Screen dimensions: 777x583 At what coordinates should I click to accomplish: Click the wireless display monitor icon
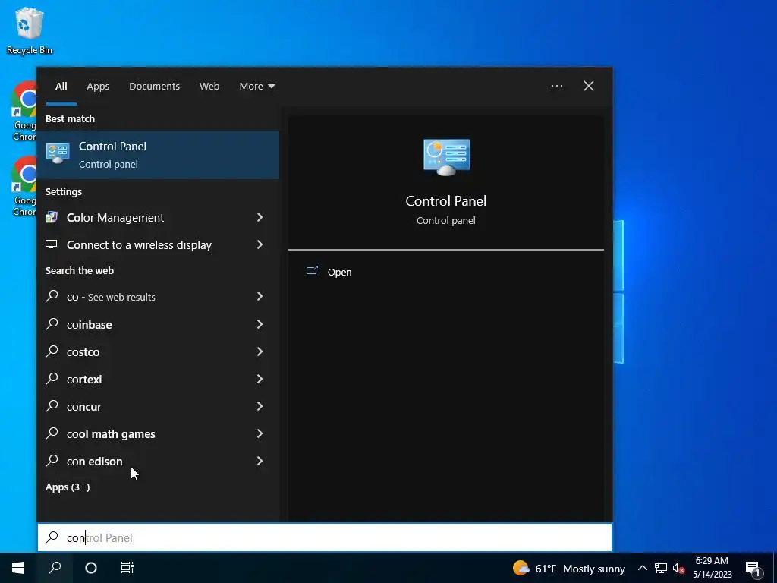(52, 244)
